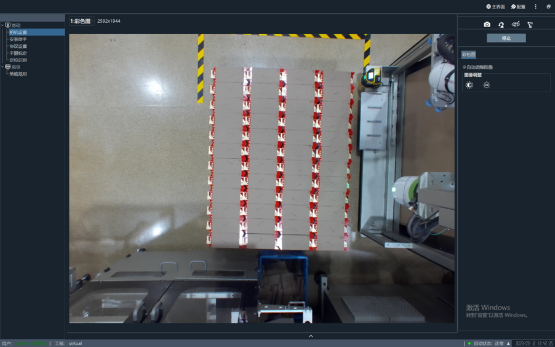Collapse the 基础 tree group
Viewport: 555px width, 347px height.
(2, 25)
